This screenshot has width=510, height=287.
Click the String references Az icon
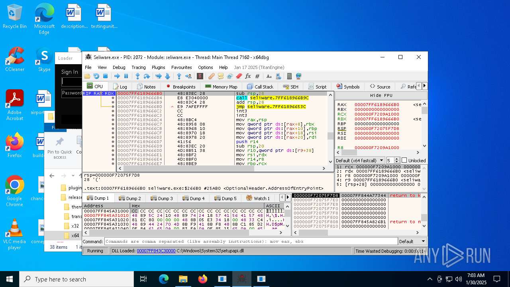(x=269, y=76)
